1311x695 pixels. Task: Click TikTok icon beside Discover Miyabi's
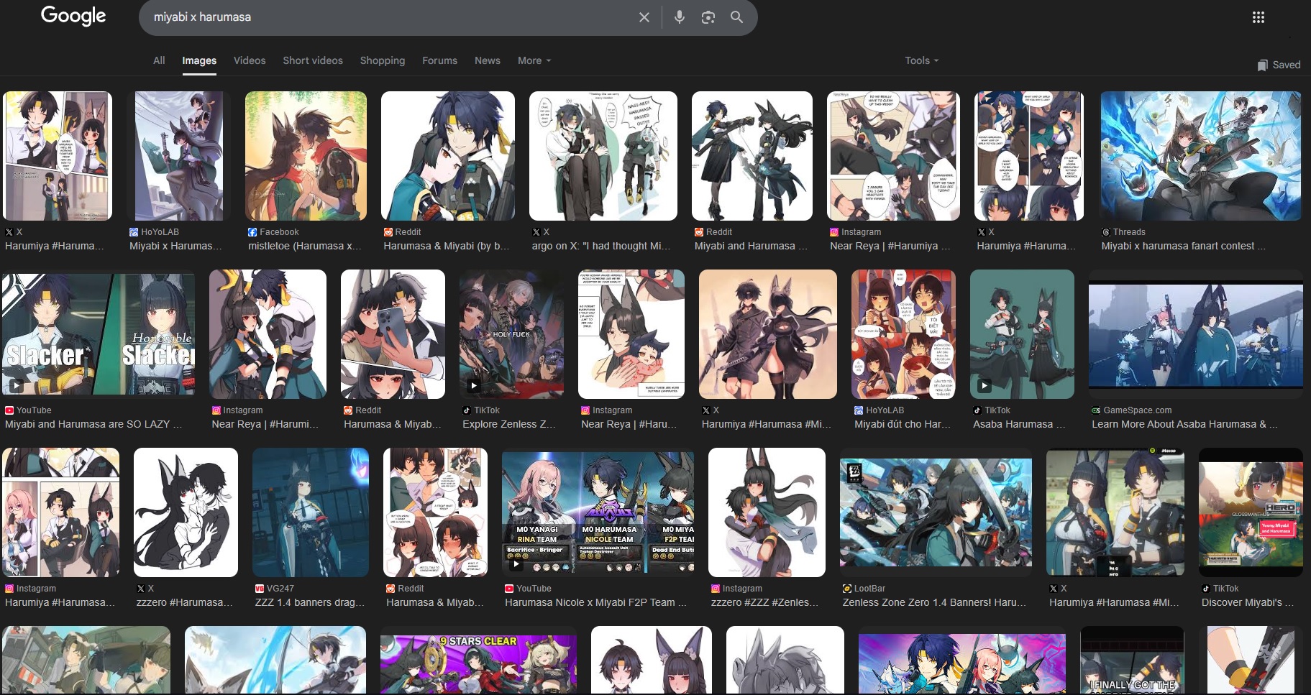(1206, 589)
